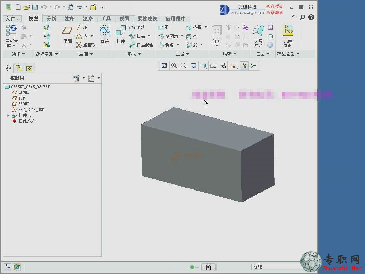Expand the 操作 group dropdown

pyautogui.click(x=18, y=54)
